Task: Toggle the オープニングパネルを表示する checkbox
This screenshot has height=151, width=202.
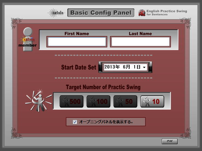Action: [x=75, y=122]
